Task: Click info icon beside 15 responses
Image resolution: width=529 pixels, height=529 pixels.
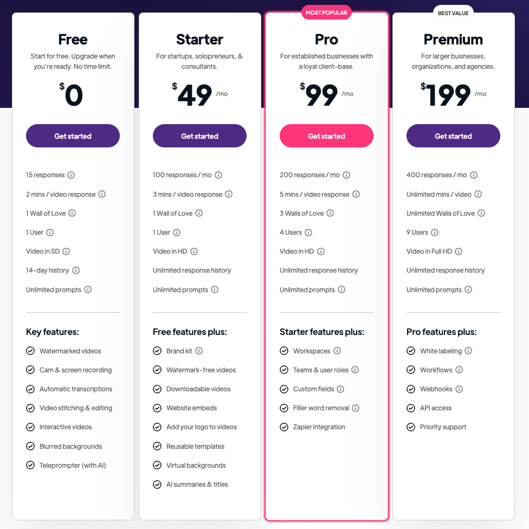Action: [71, 175]
